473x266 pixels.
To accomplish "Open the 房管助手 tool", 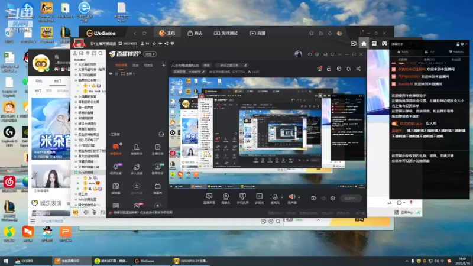I will click(x=137, y=150).
